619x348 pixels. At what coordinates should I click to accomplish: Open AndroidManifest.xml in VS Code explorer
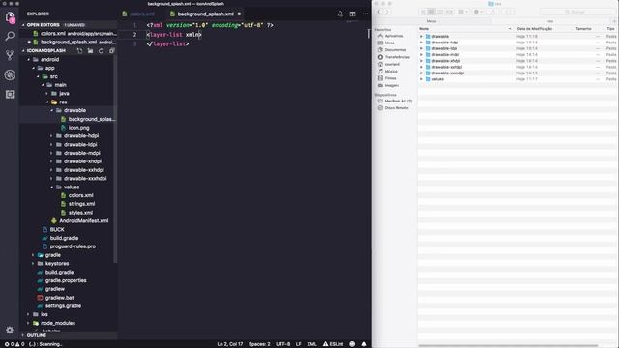(84, 221)
